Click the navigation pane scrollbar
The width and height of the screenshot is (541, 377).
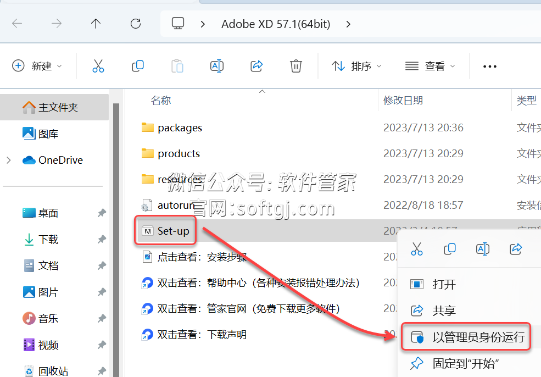[116, 240]
